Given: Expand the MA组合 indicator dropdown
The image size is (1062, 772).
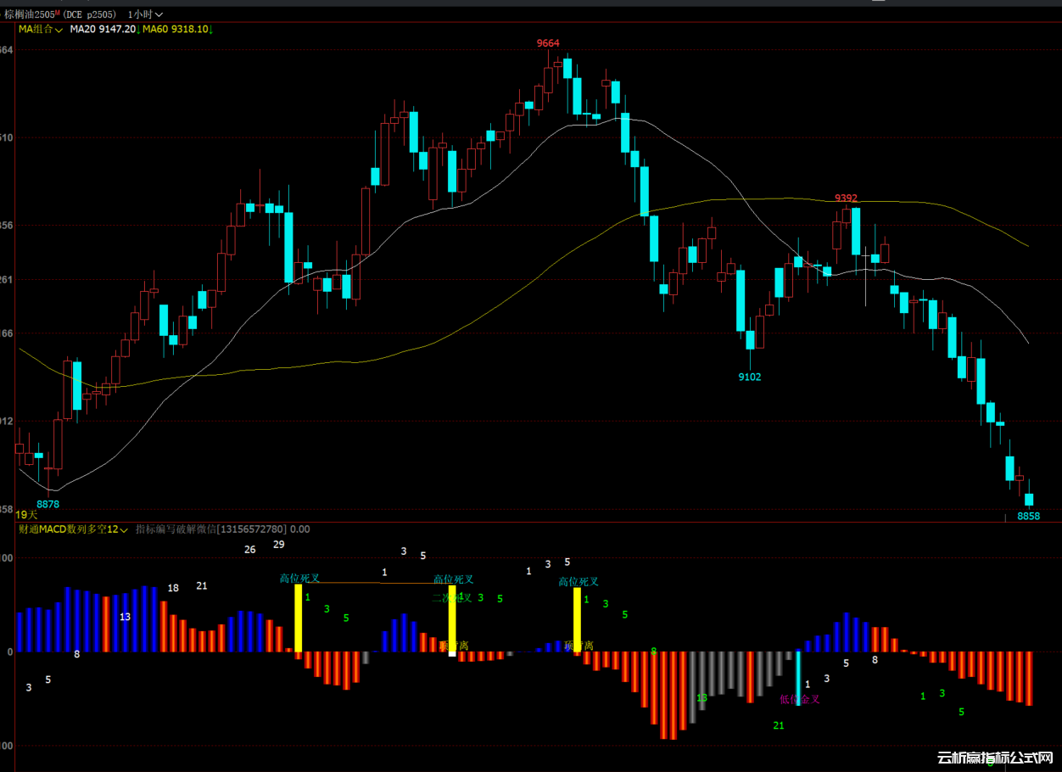Looking at the screenshot, I should (41, 29).
